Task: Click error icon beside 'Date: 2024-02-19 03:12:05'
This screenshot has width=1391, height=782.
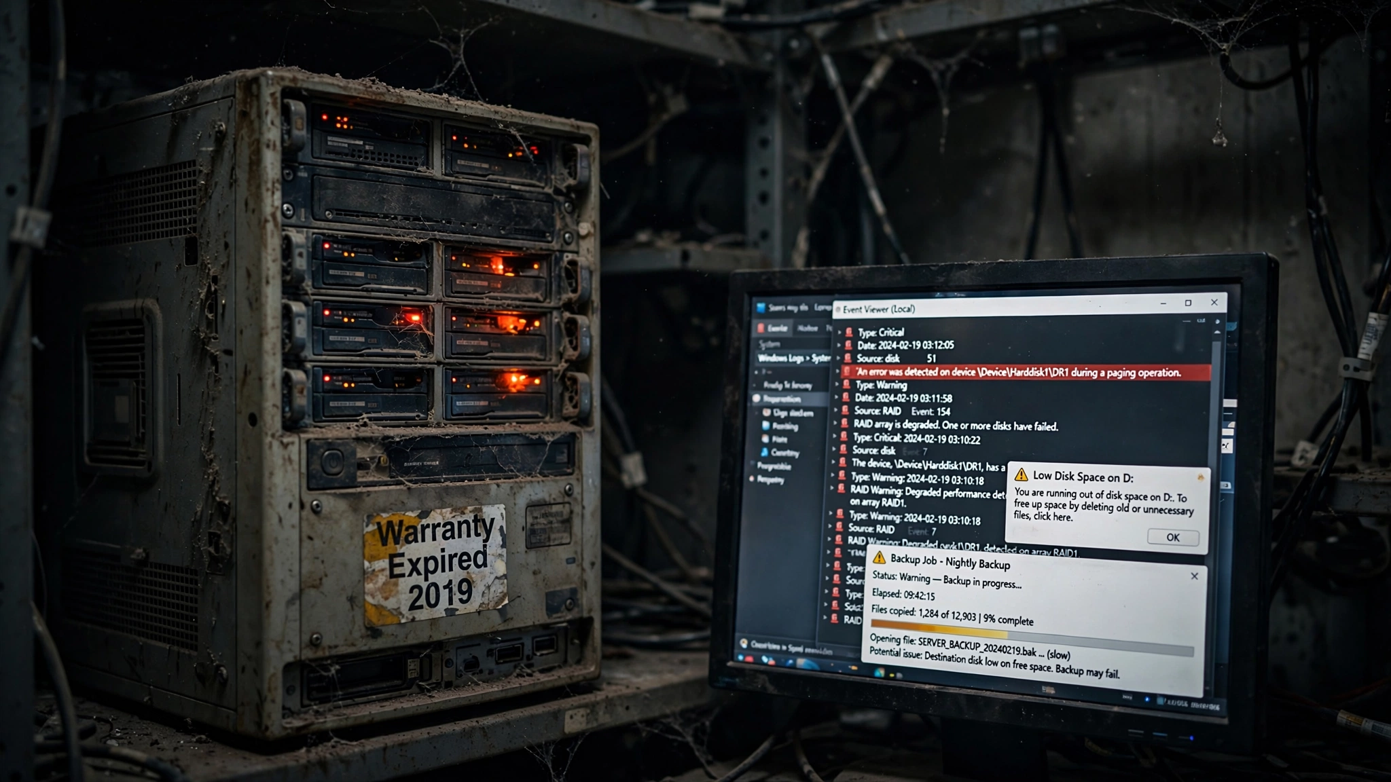Action: pos(848,345)
